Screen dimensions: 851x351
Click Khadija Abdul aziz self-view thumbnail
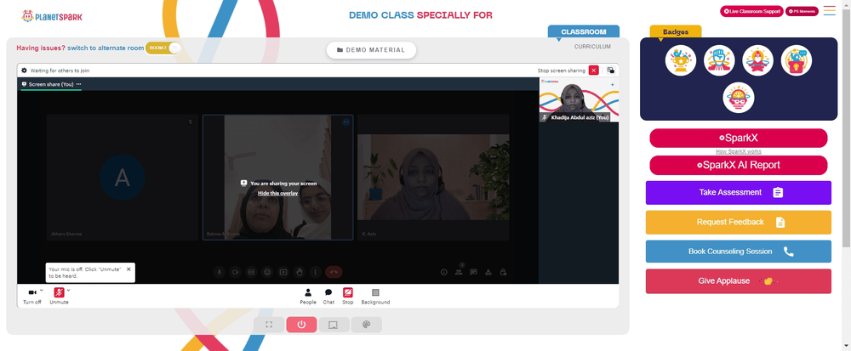tap(579, 99)
